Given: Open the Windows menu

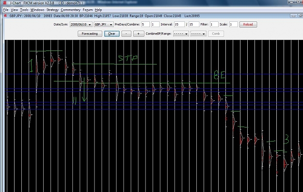Looking at the screenshot, I should coord(37,10).
